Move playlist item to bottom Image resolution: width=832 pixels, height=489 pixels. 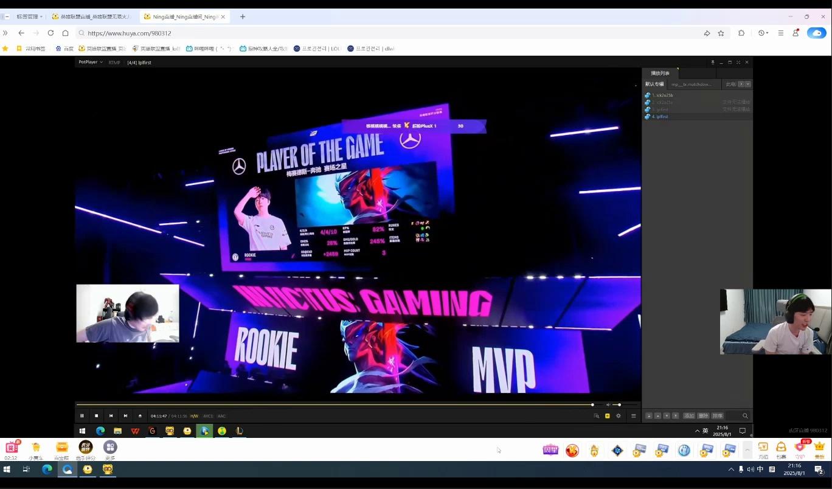676,416
